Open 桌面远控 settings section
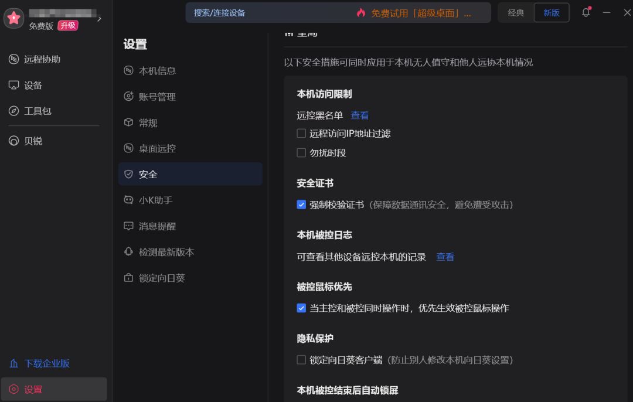 pyautogui.click(x=190, y=148)
